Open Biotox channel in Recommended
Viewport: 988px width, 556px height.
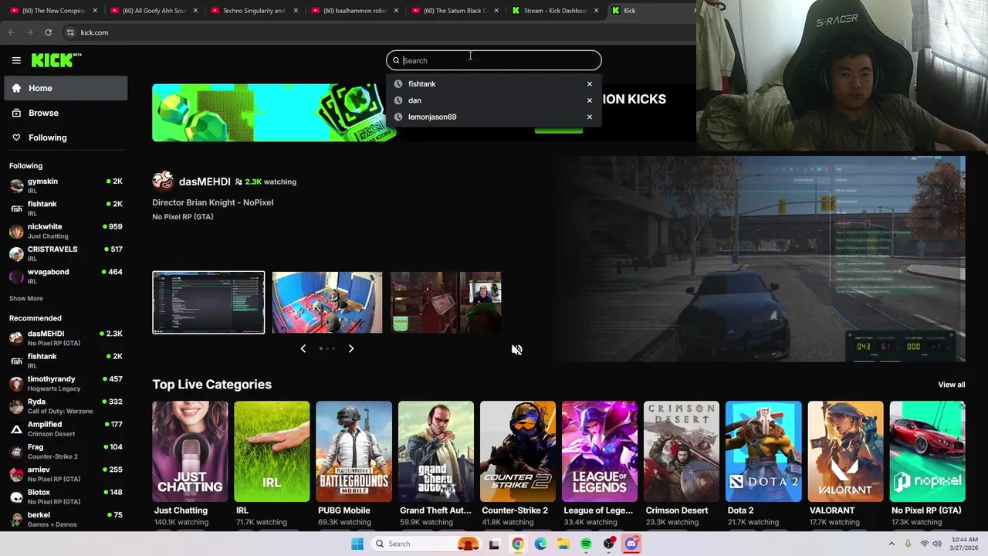point(66,497)
